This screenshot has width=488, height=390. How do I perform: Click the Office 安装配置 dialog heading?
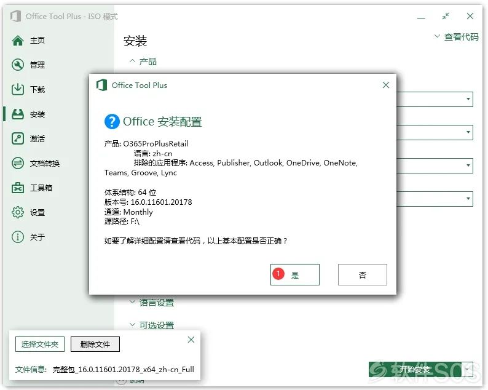[x=162, y=122]
